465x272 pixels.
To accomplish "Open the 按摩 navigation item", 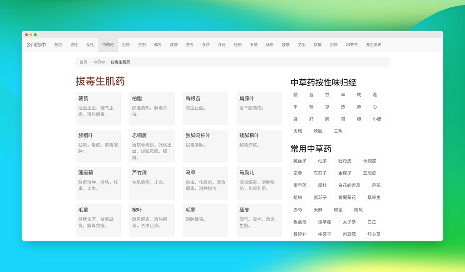I will pos(286,45).
